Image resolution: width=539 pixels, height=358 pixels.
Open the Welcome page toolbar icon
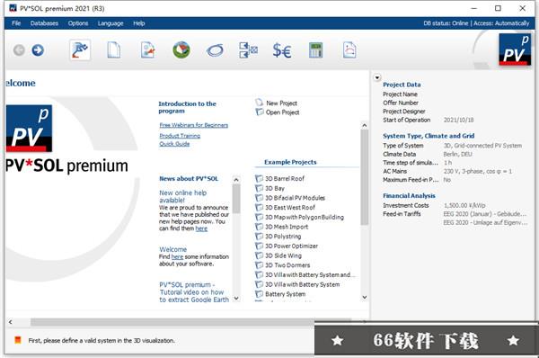point(80,50)
